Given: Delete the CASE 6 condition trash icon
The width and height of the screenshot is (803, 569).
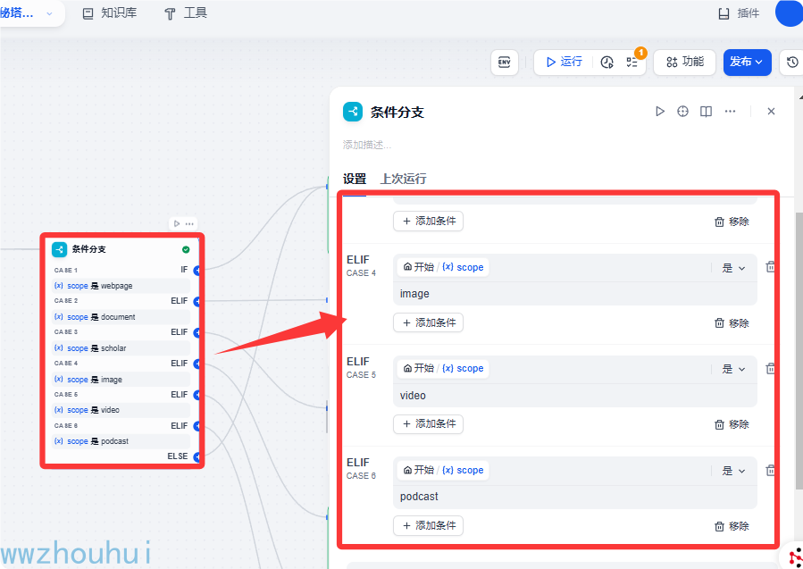Looking at the screenshot, I should 770,470.
